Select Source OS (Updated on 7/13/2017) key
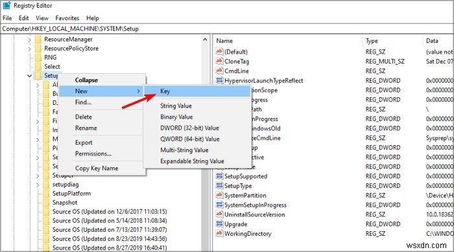Viewport: 454px width, 252px height. (110, 230)
